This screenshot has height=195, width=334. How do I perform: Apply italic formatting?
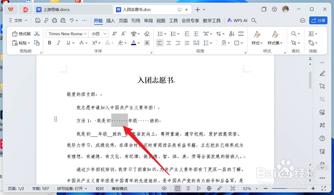click(x=58, y=43)
